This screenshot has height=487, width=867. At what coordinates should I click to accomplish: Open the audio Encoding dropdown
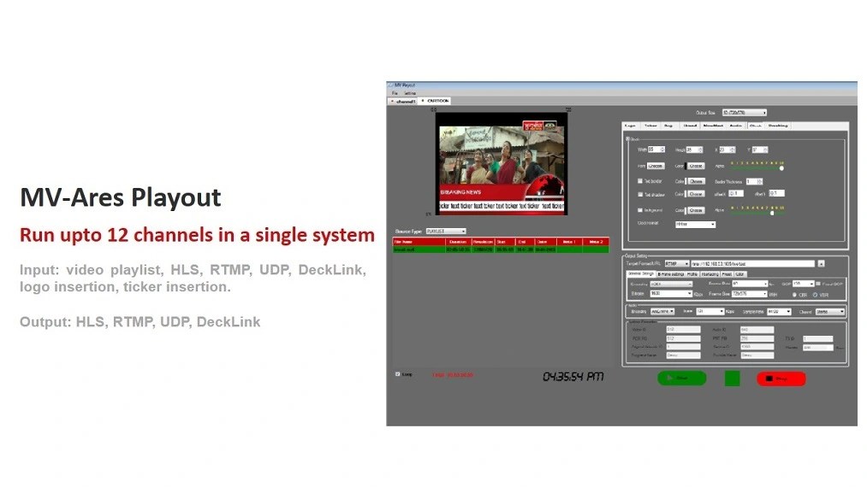[x=662, y=311]
